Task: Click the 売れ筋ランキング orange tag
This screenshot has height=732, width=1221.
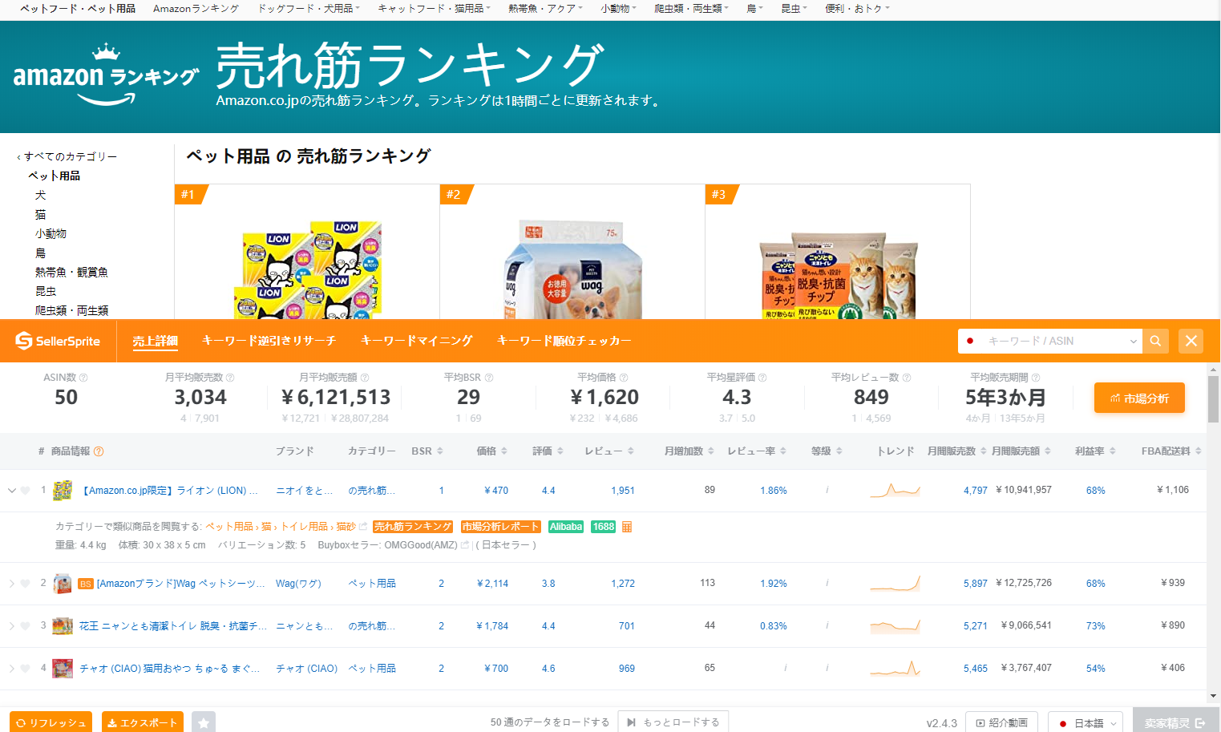Action: point(413,527)
